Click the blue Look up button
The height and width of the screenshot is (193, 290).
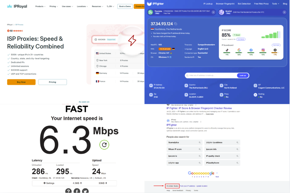243,76
